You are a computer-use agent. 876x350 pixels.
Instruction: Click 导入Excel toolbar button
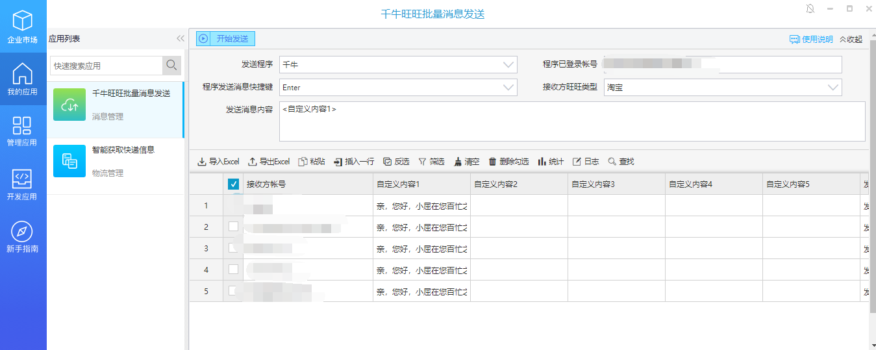click(x=218, y=162)
